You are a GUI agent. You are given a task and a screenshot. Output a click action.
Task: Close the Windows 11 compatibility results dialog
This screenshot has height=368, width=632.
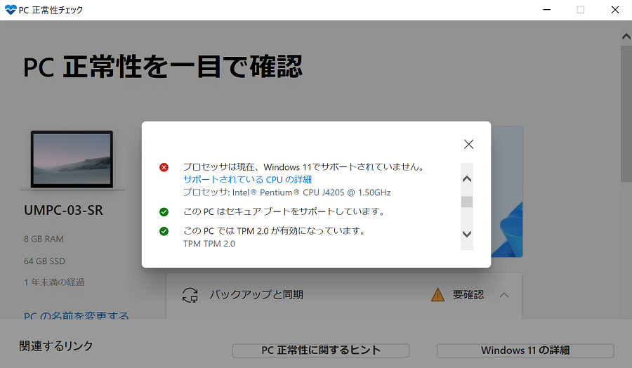click(468, 144)
